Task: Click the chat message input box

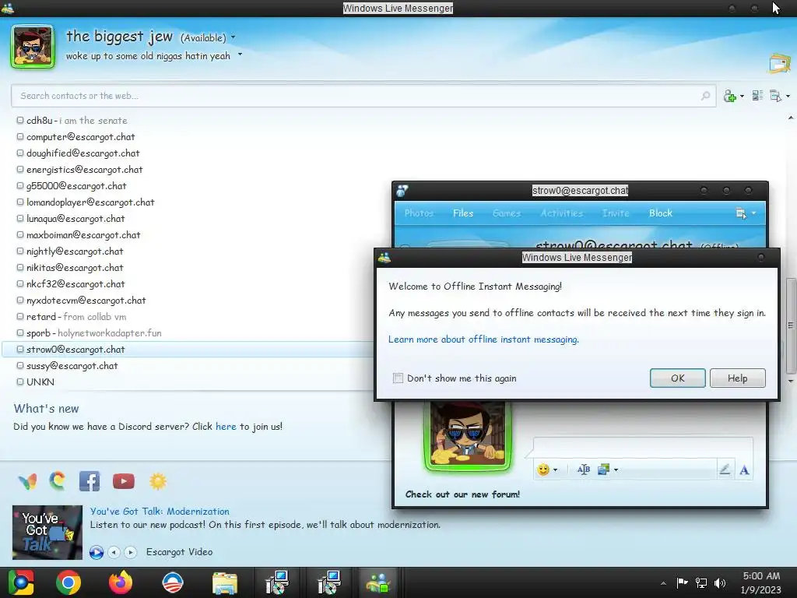Action: click(643, 446)
